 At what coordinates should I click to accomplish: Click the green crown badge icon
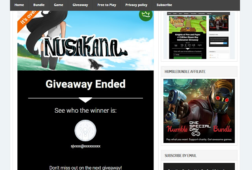point(146,15)
